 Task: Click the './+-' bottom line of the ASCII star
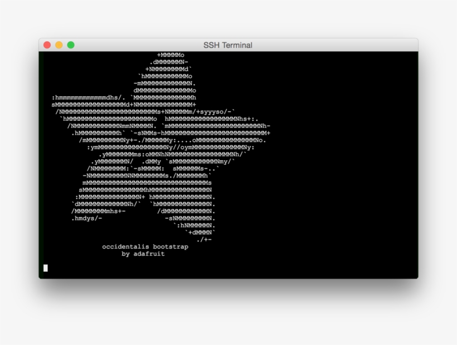coord(204,240)
